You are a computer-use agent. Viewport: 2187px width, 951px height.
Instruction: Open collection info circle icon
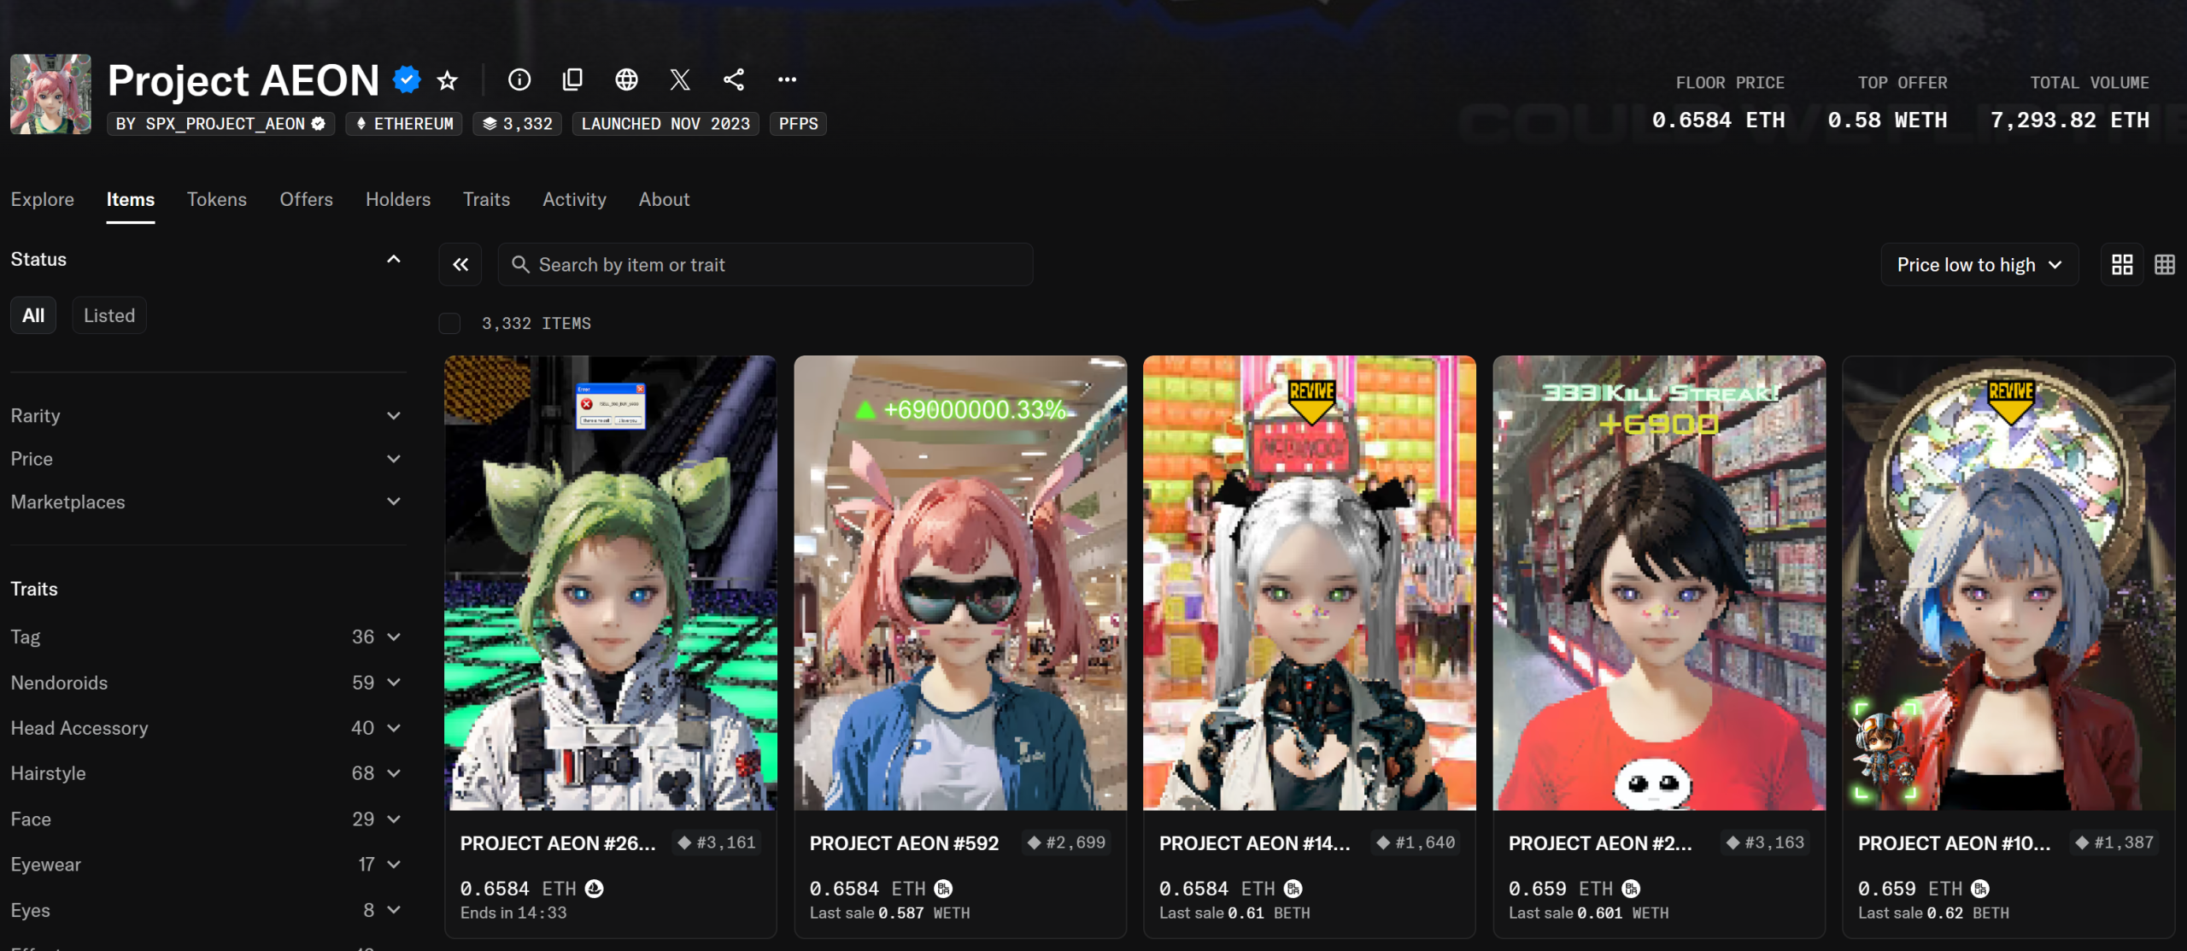(519, 80)
